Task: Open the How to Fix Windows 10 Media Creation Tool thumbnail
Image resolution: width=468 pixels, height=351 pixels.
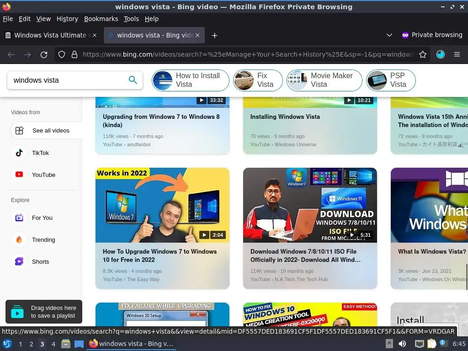Action: tap(310, 314)
